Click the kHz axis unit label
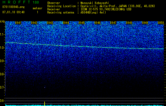 tap(2, 21)
